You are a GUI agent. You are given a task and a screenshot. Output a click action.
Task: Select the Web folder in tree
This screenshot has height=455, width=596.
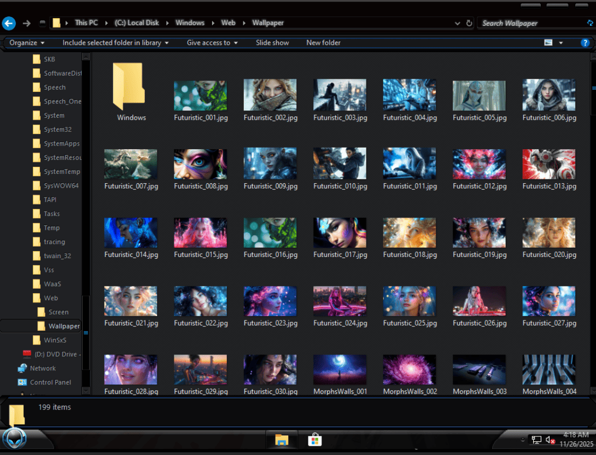tap(45, 298)
